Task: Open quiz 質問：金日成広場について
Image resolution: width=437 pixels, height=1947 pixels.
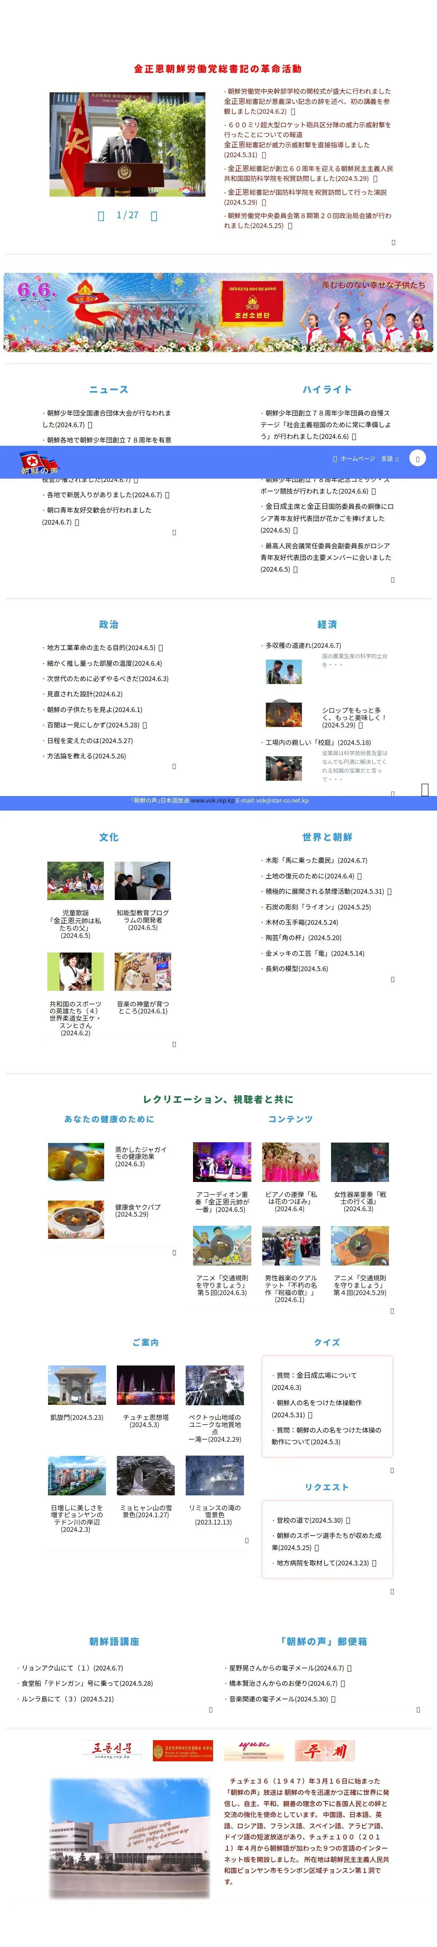Action: tap(314, 1381)
